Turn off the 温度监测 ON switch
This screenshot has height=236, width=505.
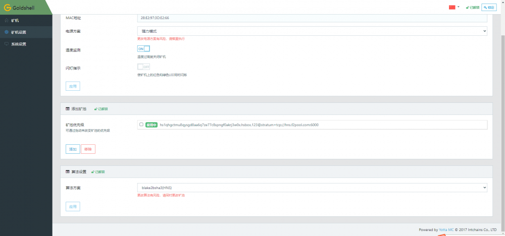coord(143,48)
